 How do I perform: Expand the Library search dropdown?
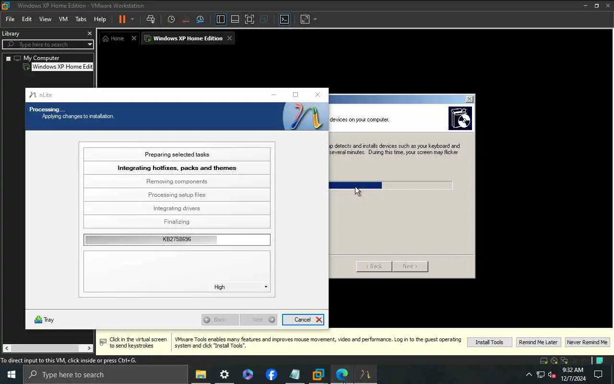[x=90, y=44]
